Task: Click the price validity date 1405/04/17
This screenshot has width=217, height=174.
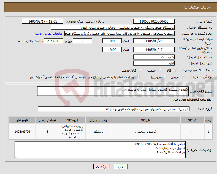Action: [x=154, y=50]
